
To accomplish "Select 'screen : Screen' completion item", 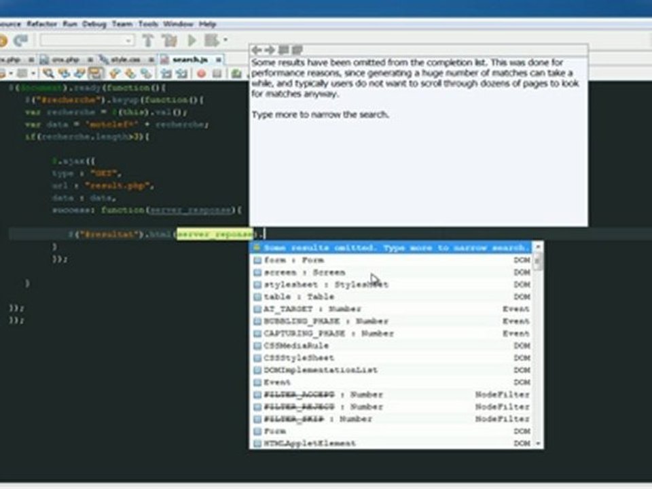I will [391, 272].
